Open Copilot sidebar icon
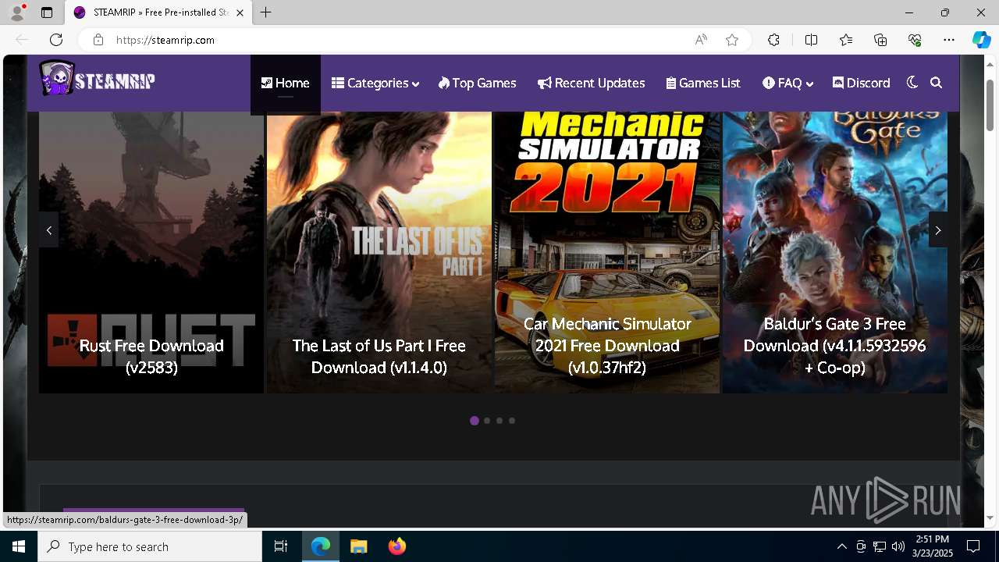The width and height of the screenshot is (999, 562). (981, 40)
